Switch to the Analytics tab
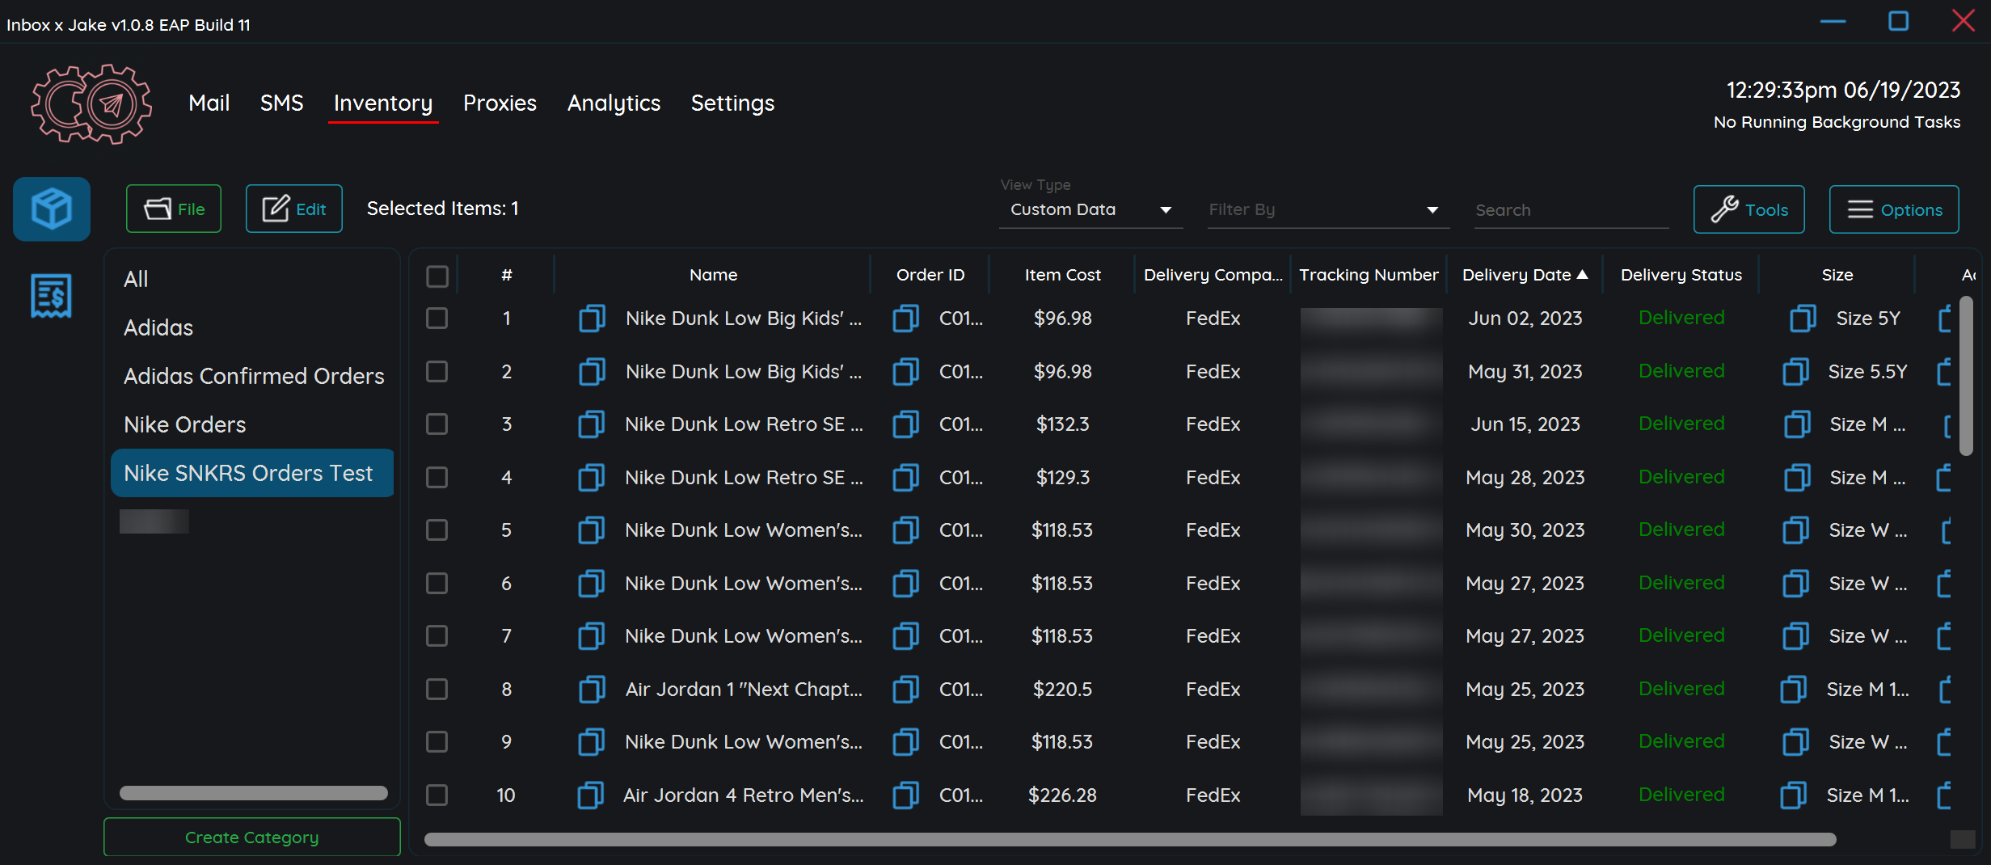This screenshot has width=1991, height=865. [x=614, y=103]
